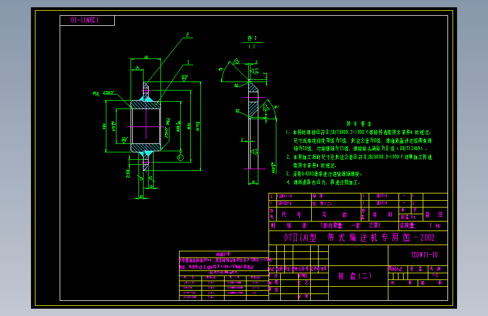Click the 1:2 scale value in title block
Image resolution: width=488 pixels, height=316 pixels.
click(x=435, y=276)
